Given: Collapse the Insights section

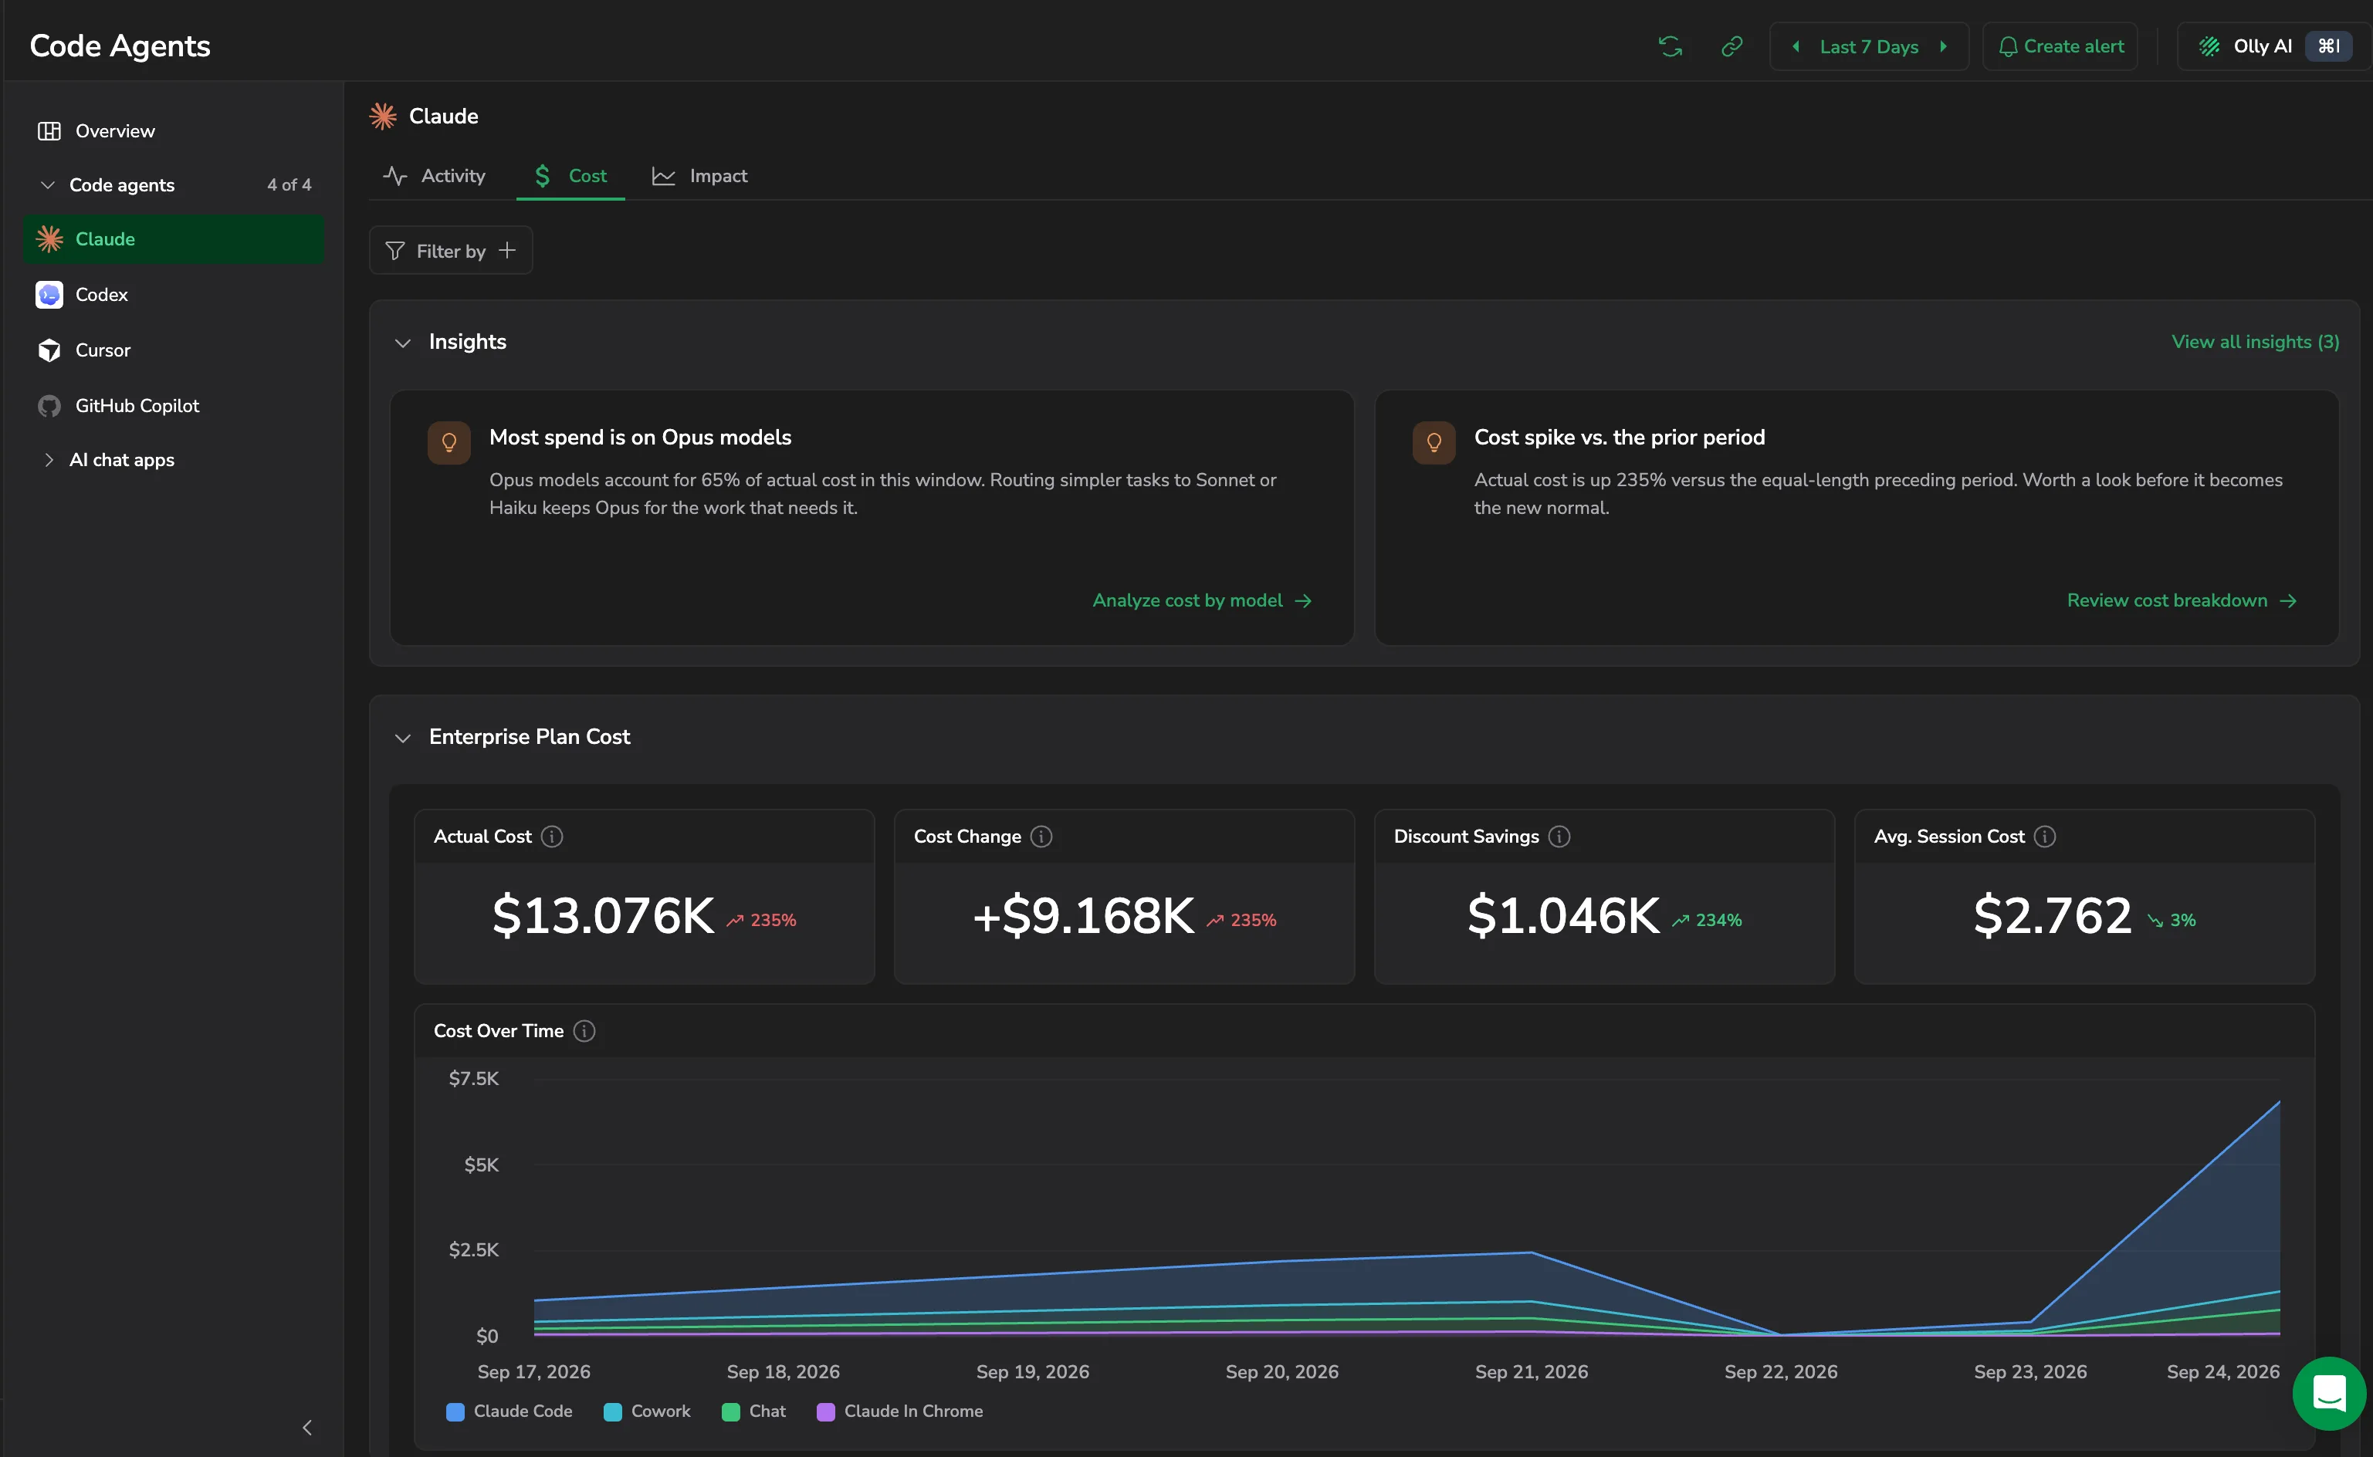Looking at the screenshot, I should [403, 343].
